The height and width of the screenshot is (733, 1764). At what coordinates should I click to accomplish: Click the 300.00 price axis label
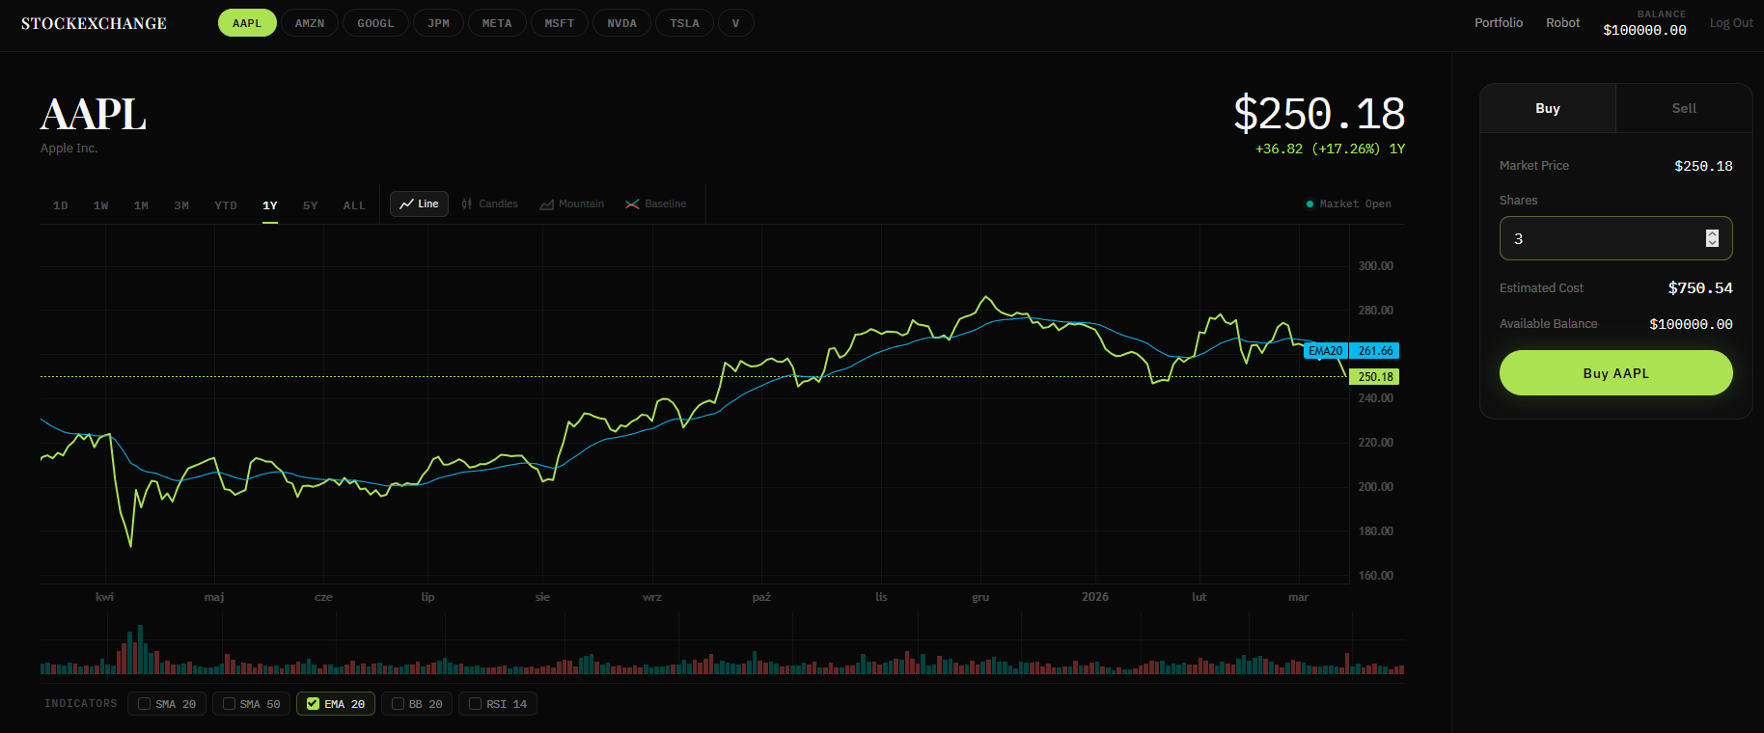pyautogui.click(x=1375, y=266)
